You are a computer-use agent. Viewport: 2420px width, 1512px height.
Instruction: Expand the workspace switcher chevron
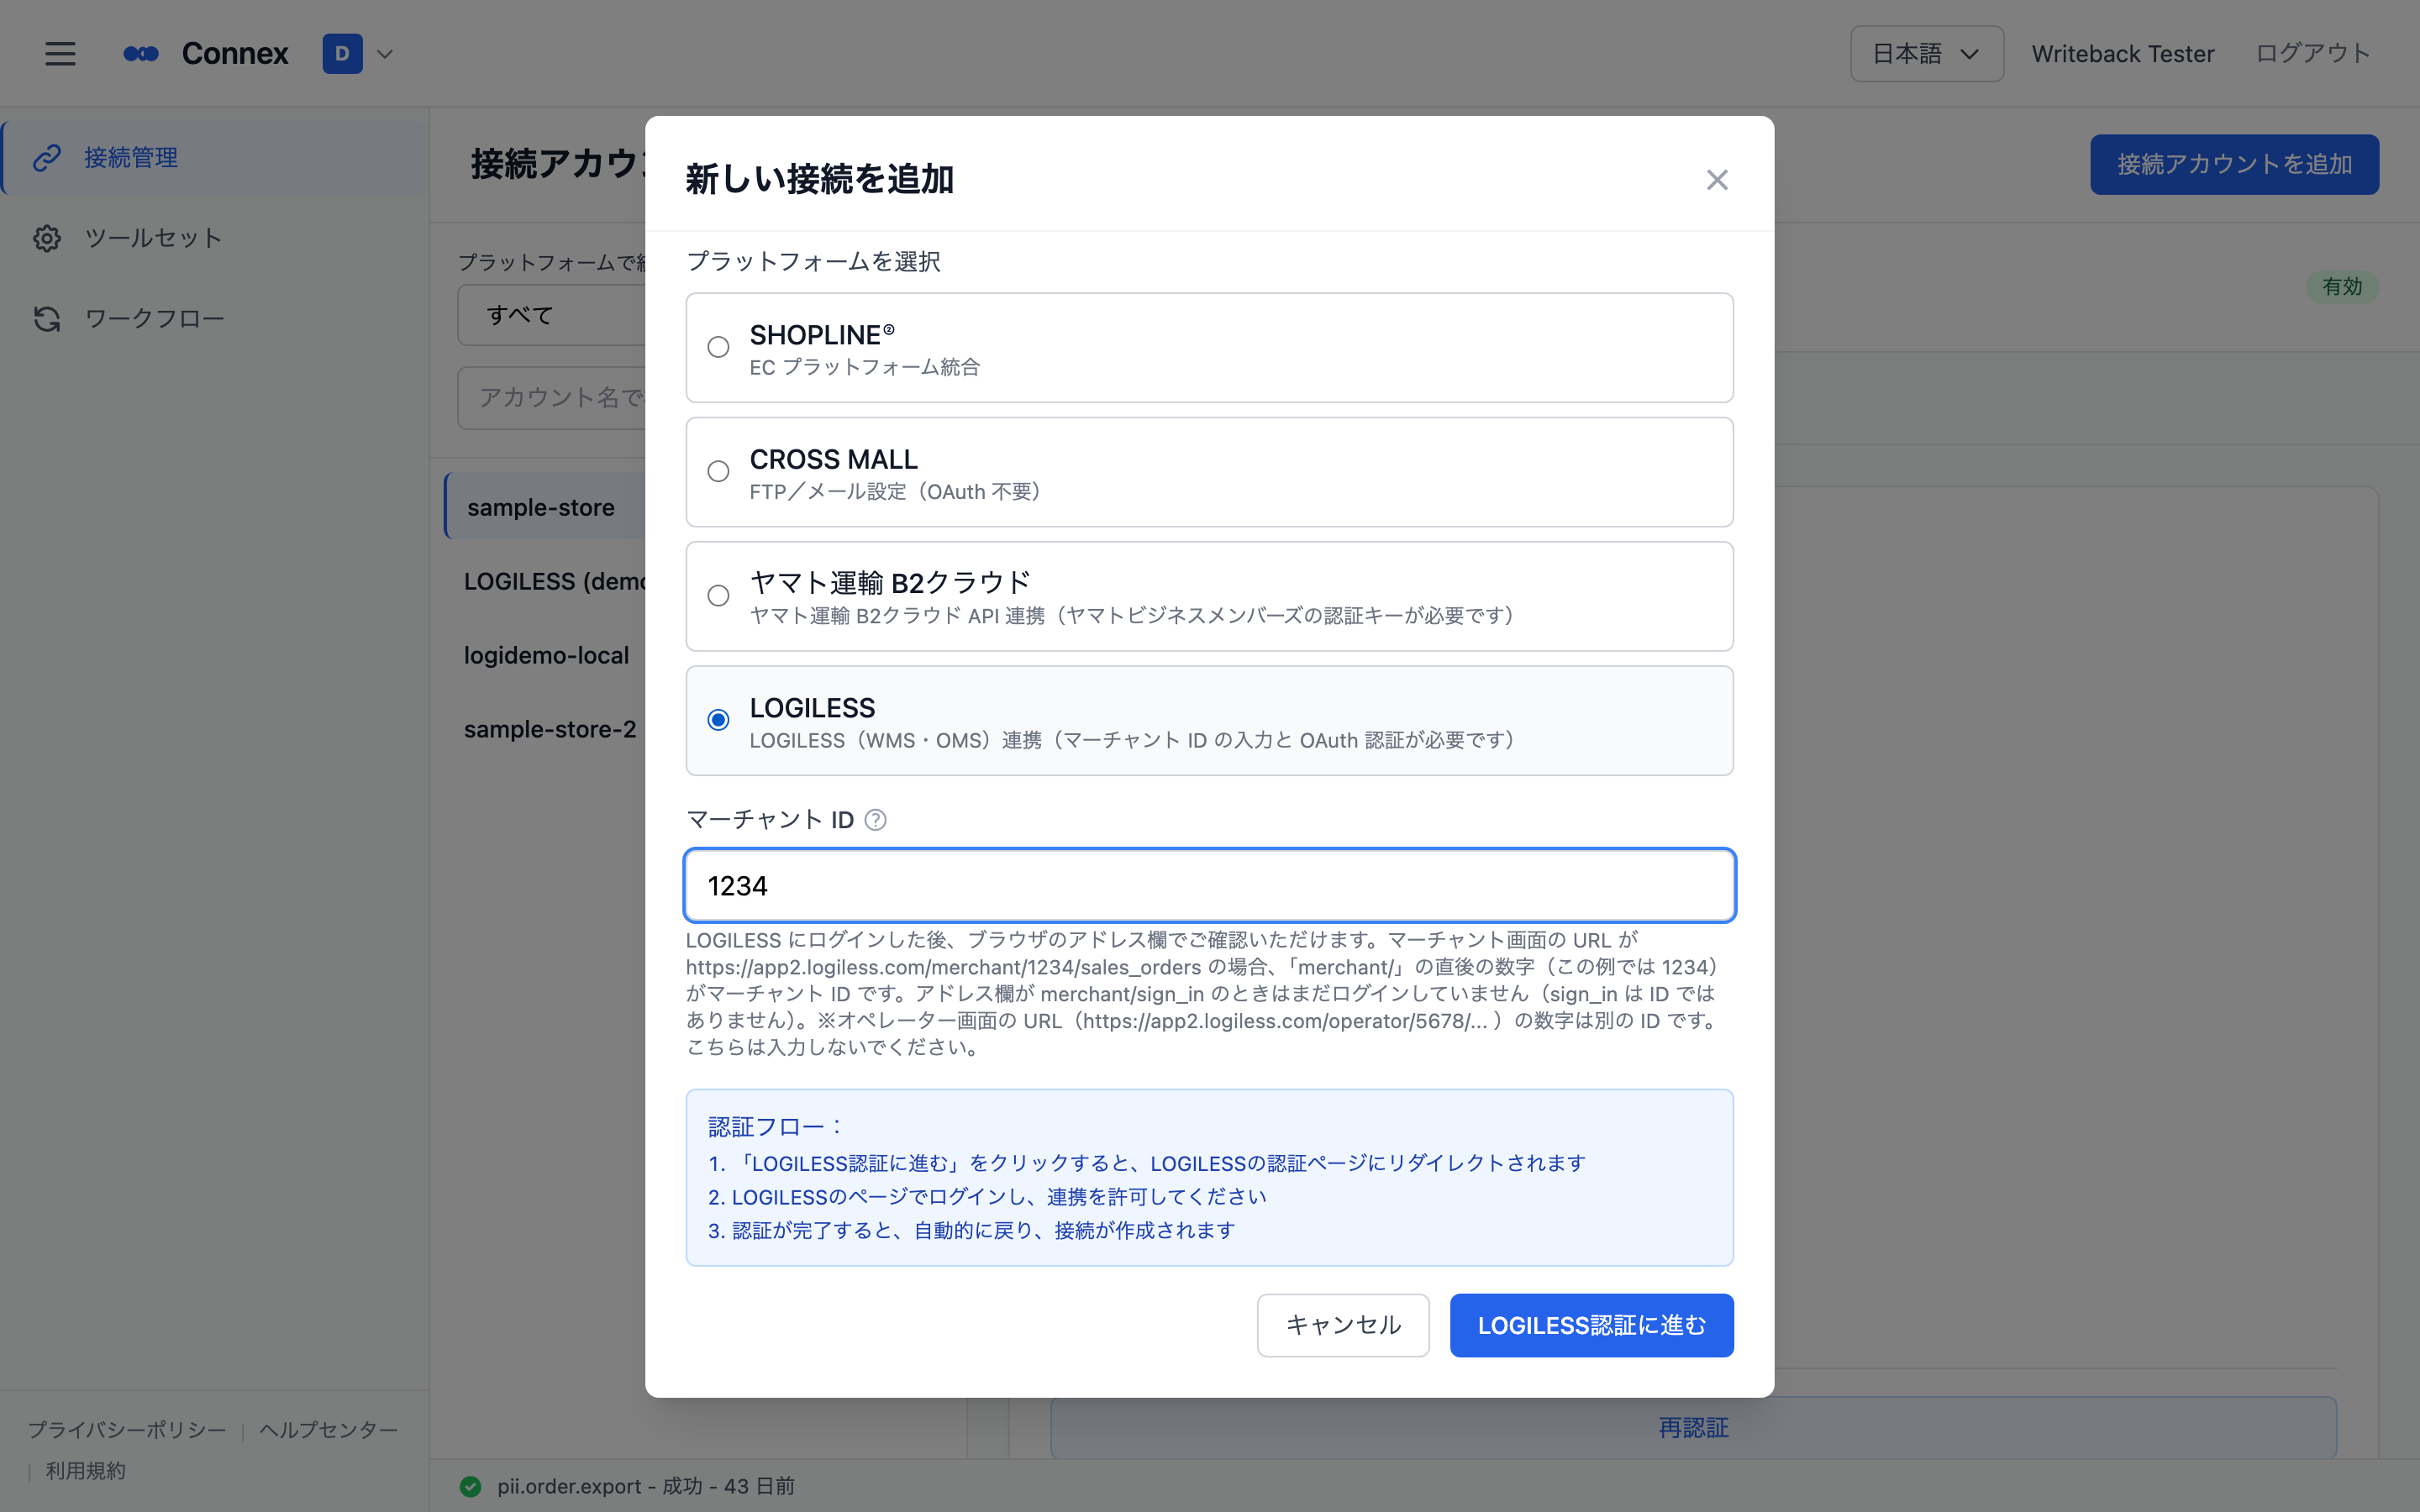(385, 54)
